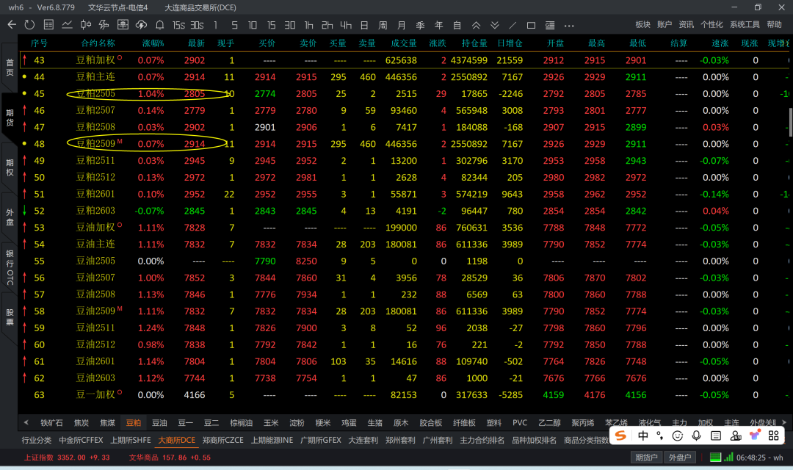Choose the custom (自) period

(x=457, y=25)
